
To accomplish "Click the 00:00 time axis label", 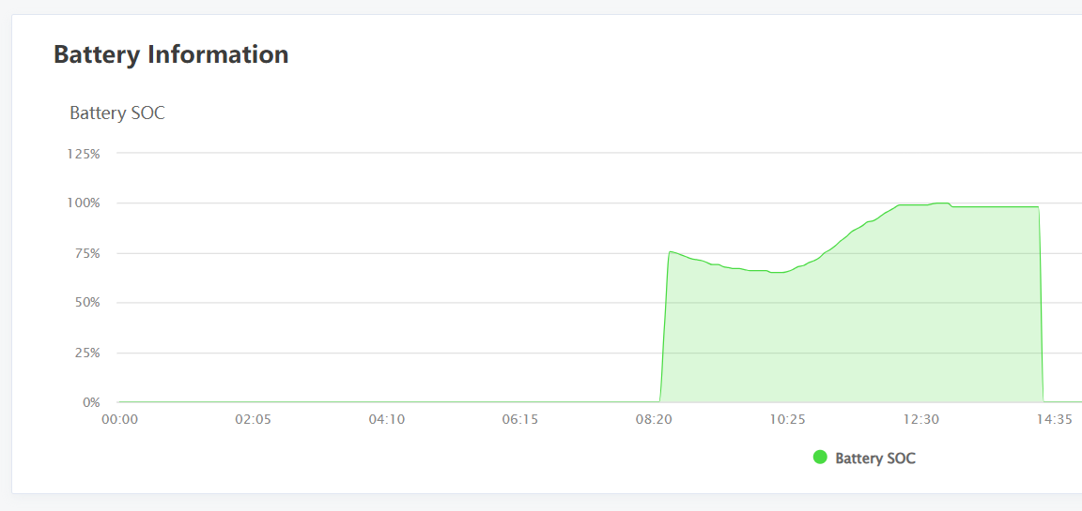I will coord(119,420).
